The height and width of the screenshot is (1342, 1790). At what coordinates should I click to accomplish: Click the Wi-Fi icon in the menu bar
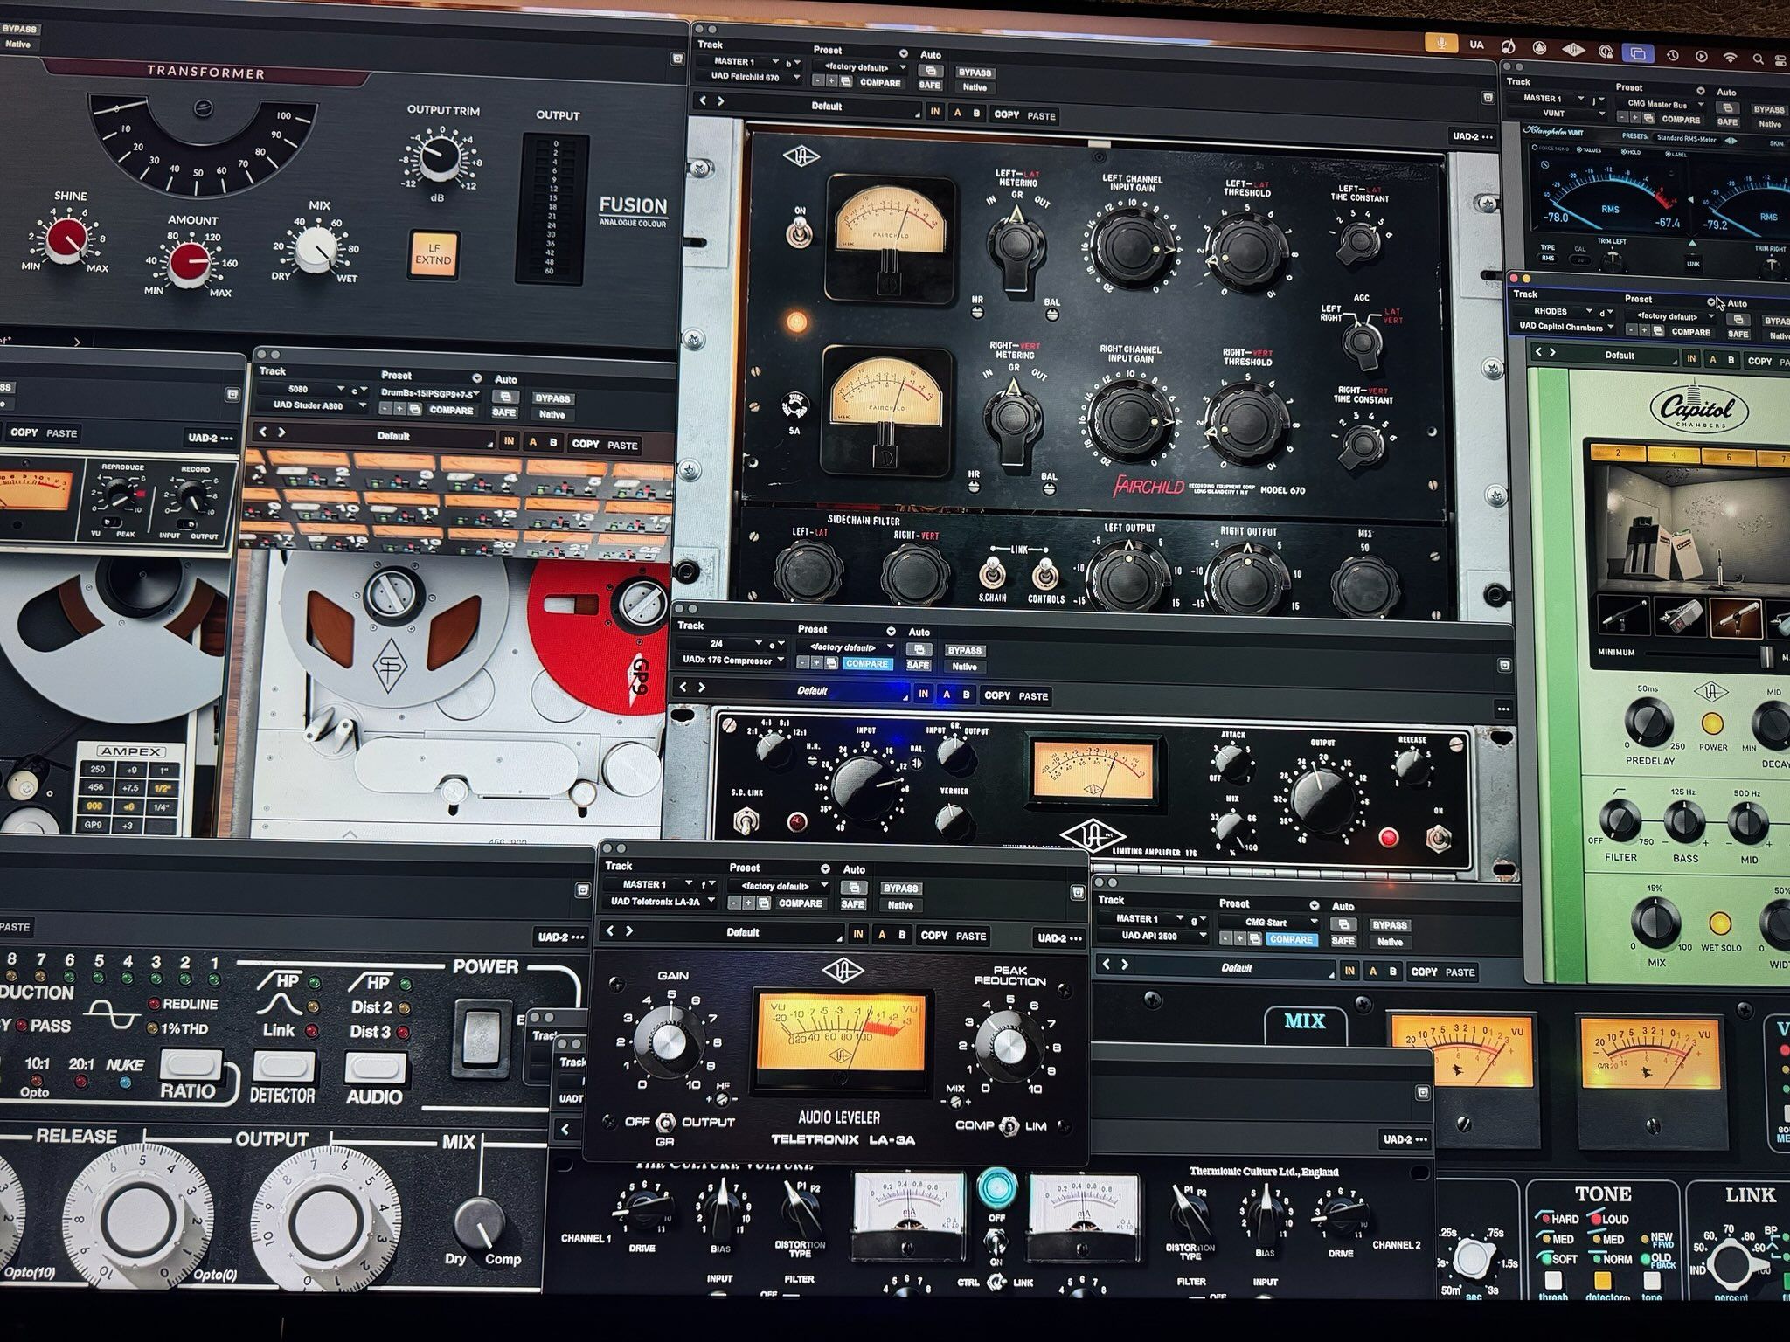(x=1730, y=58)
